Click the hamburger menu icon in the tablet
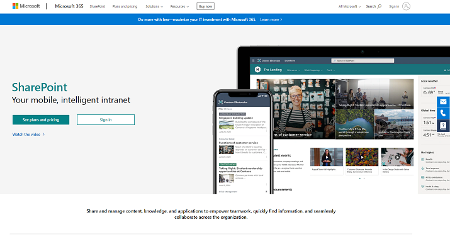Image resolution: width=450 pixels, height=242 pixels. tap(253, 60)
